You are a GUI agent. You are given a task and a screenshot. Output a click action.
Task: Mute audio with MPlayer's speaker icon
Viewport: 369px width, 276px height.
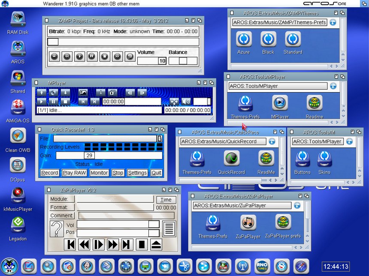coord(186,102)
